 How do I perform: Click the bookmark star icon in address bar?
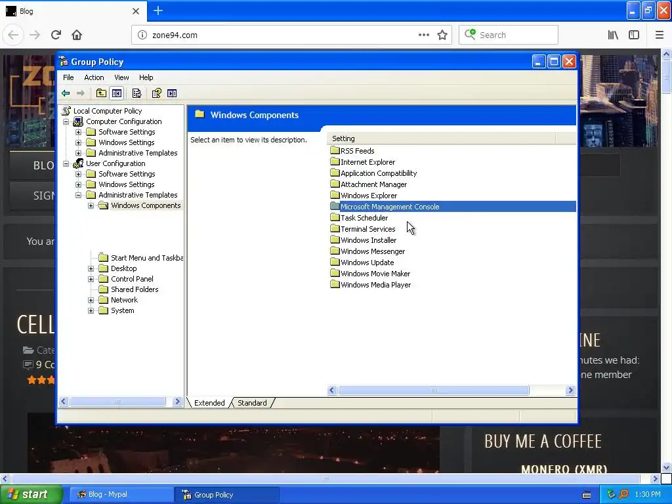(x=442, y=35)
